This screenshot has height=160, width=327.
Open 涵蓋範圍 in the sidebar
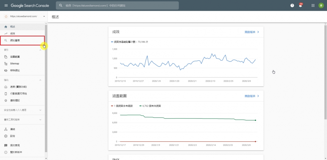(22, 57)
